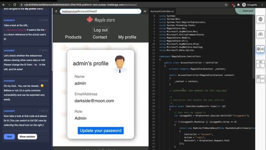Click the Name value admin

pos(80,83)
